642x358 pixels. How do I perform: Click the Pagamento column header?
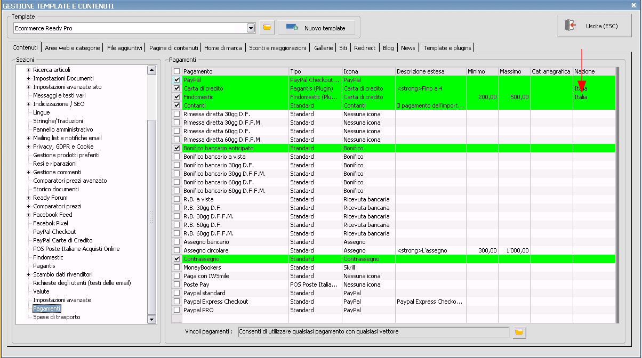coord(235,71)
